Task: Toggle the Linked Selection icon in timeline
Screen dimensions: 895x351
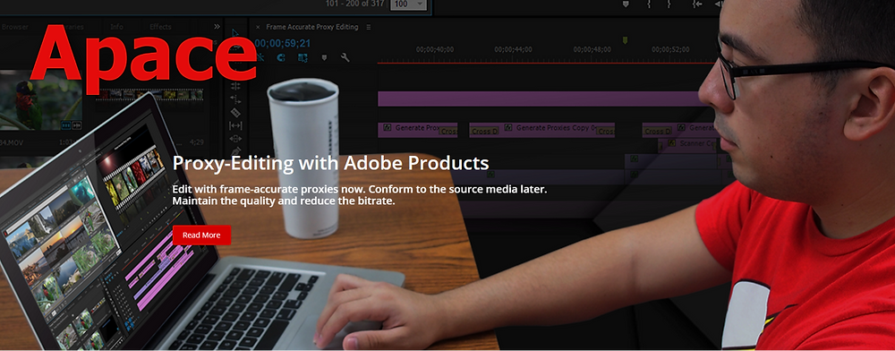Action: pos(303,57)
